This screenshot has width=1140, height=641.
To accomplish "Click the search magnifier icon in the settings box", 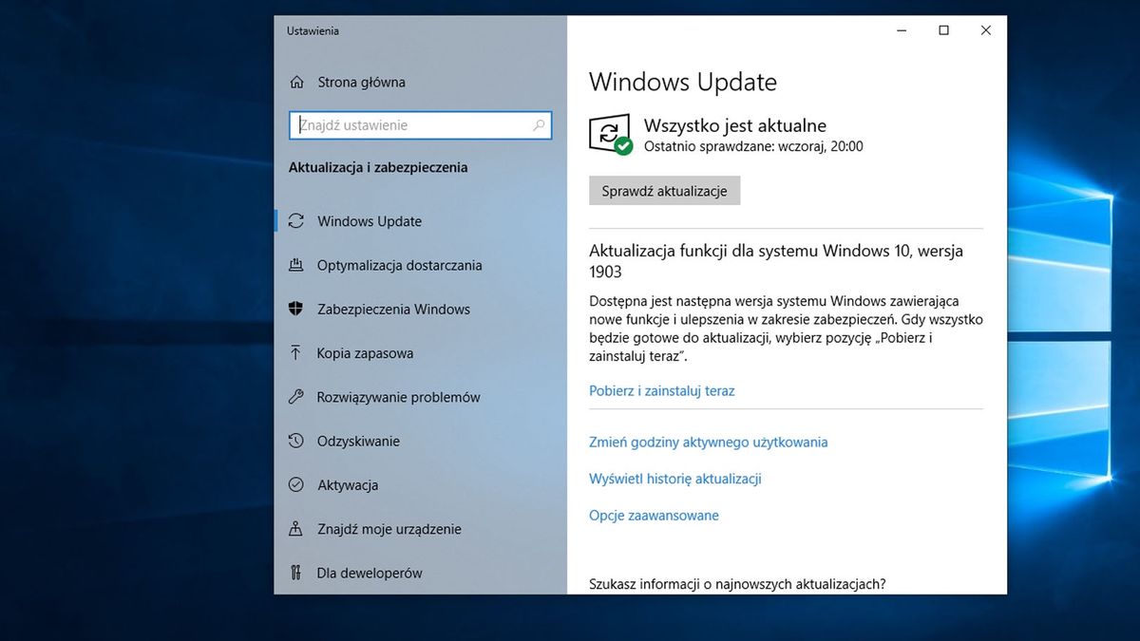I will coord(539,125).
